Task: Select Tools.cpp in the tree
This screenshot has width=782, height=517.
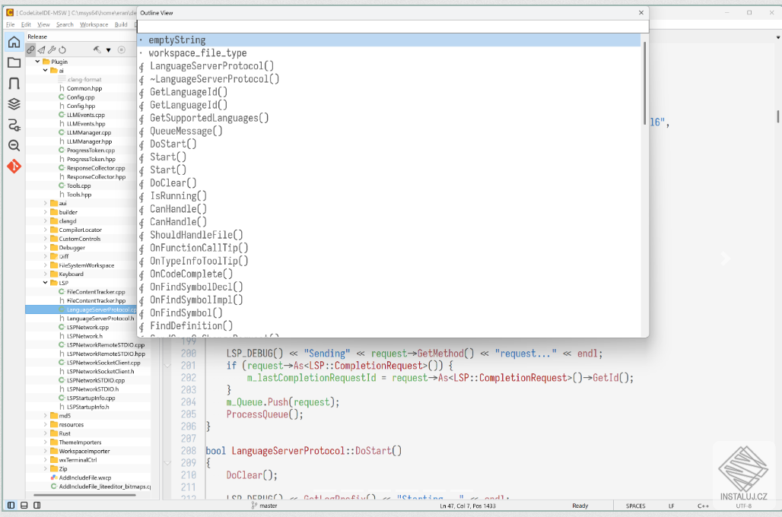Action: click(79, 186)
